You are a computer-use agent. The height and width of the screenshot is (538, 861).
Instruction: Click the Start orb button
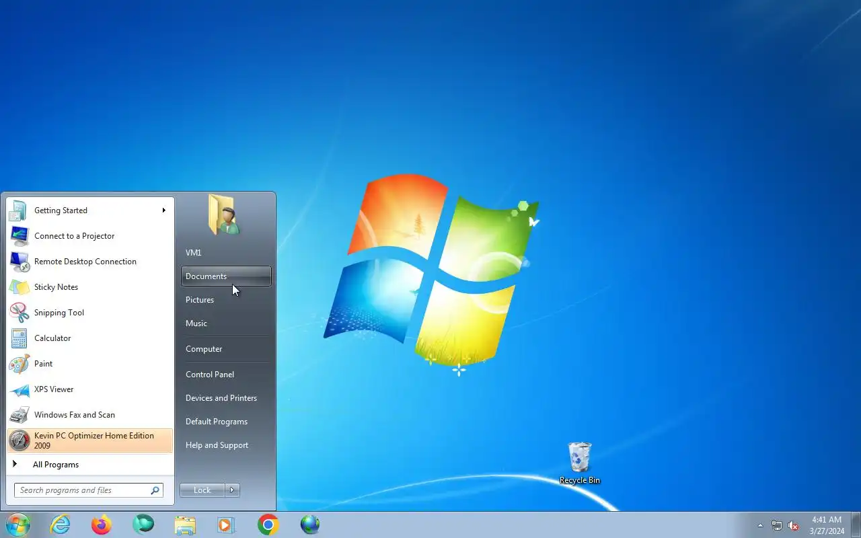click(18, 525)
